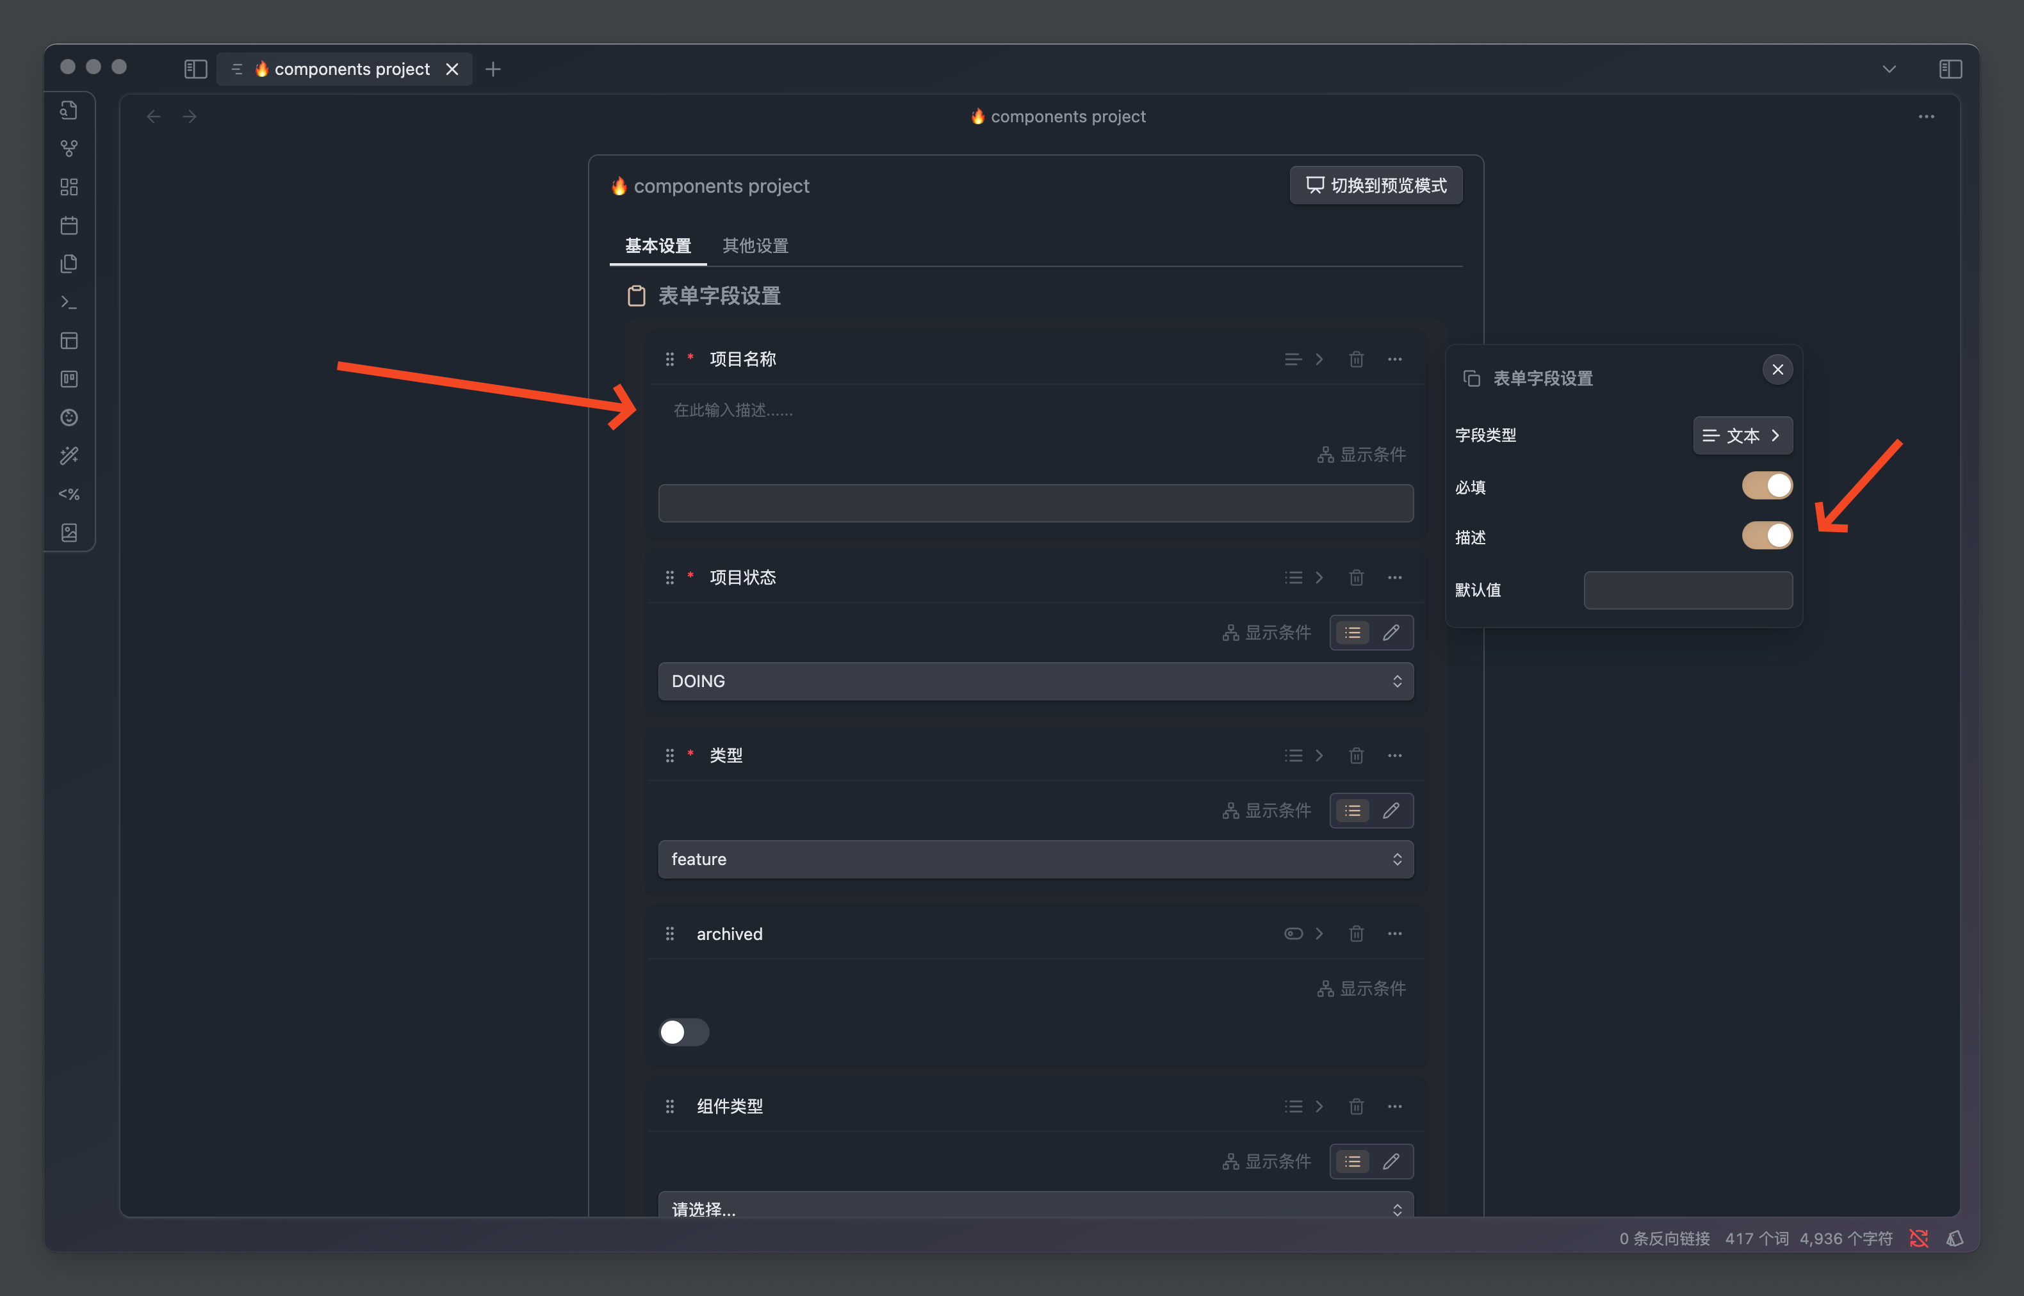Open the DOING status dropdown

(1035, 681)
